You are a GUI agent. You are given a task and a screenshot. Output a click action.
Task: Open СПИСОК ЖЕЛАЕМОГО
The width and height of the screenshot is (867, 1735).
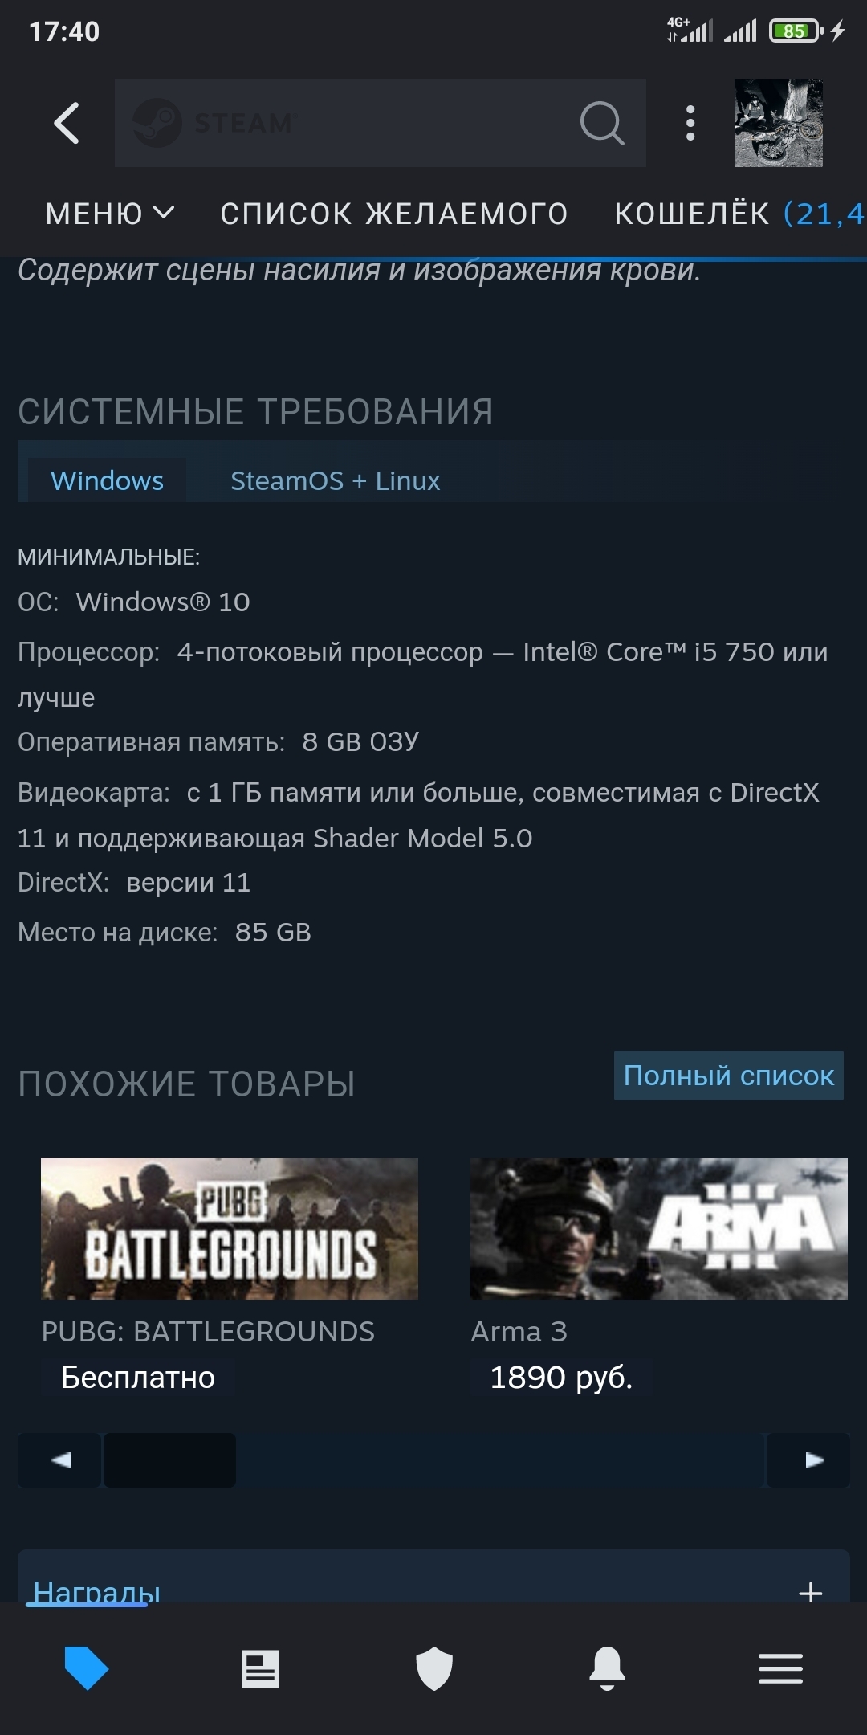(394, 214)
